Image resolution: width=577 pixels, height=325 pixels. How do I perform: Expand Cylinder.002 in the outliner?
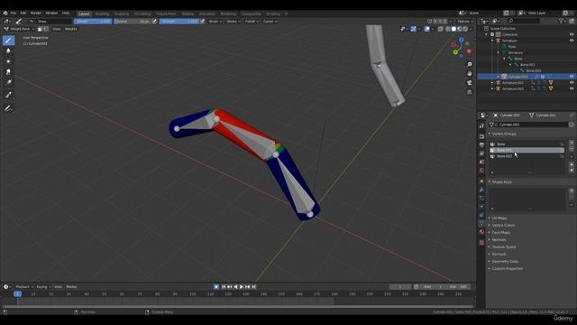coord(499,77)
